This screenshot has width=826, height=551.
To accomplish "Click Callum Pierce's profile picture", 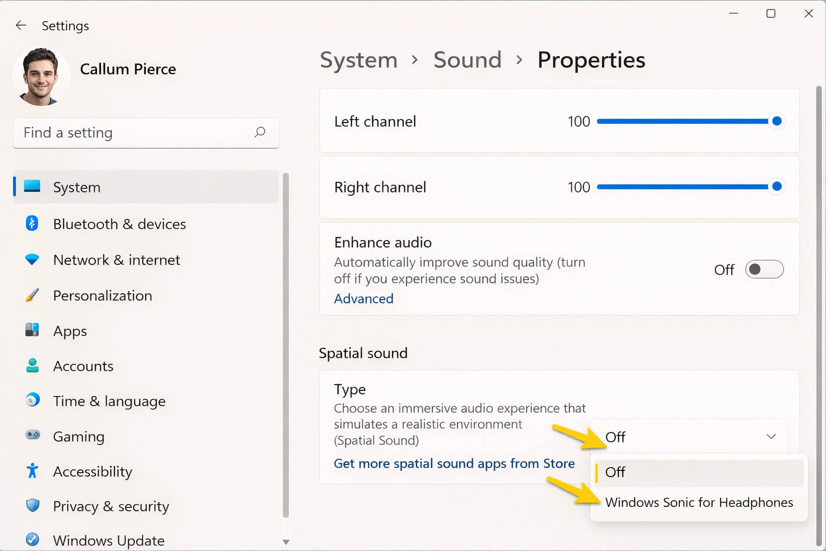I will (41, 76).
